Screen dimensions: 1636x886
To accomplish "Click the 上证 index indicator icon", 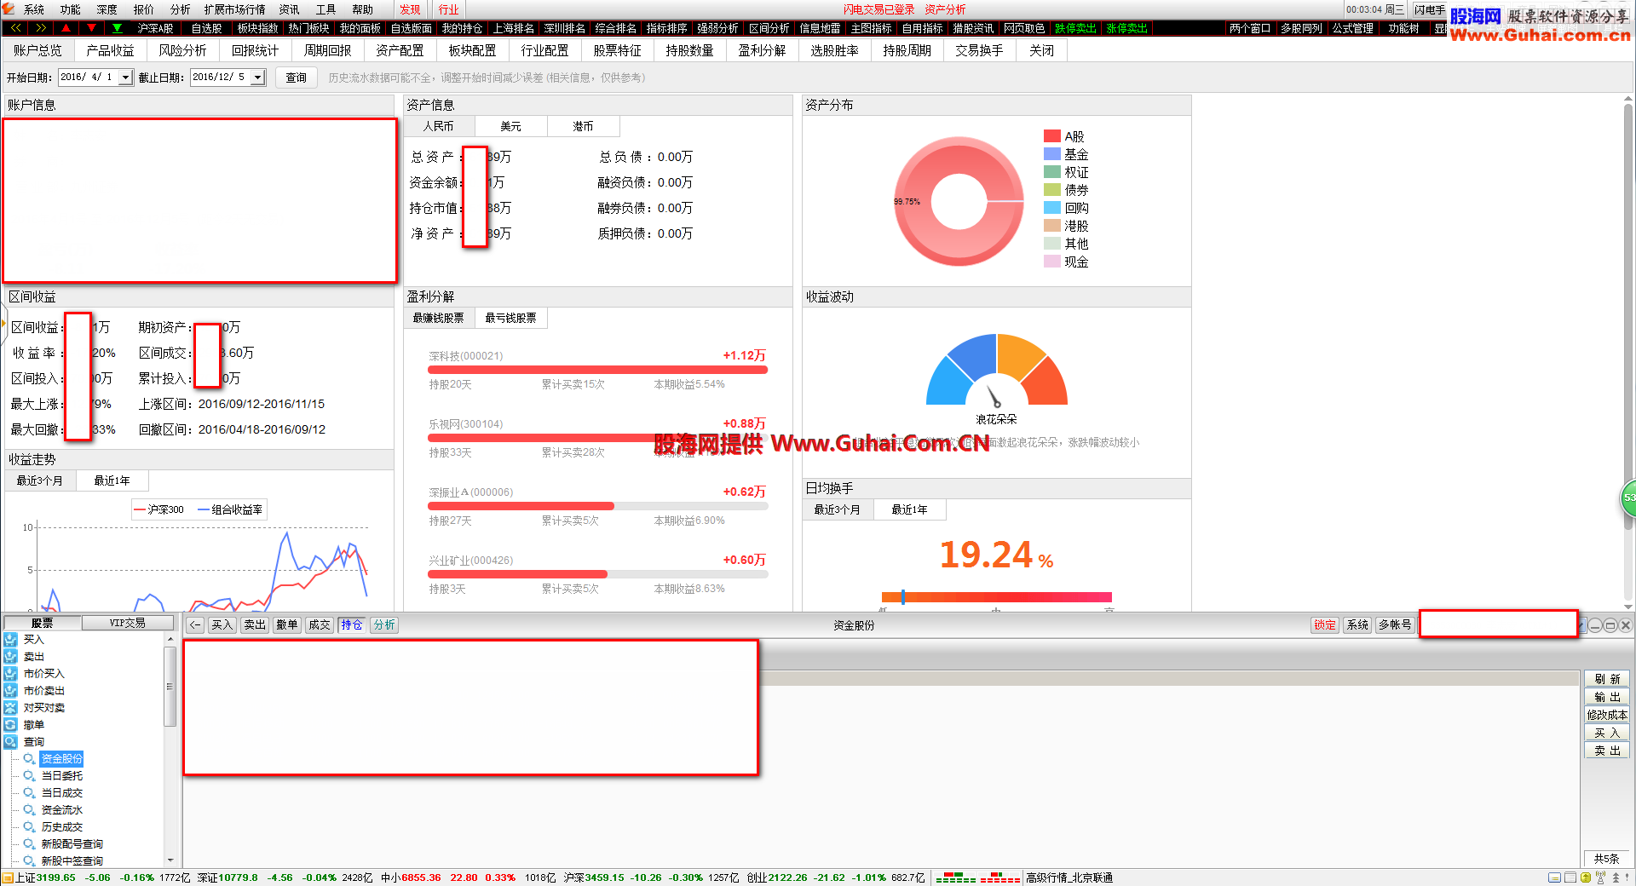I will [x=9, y=877].
